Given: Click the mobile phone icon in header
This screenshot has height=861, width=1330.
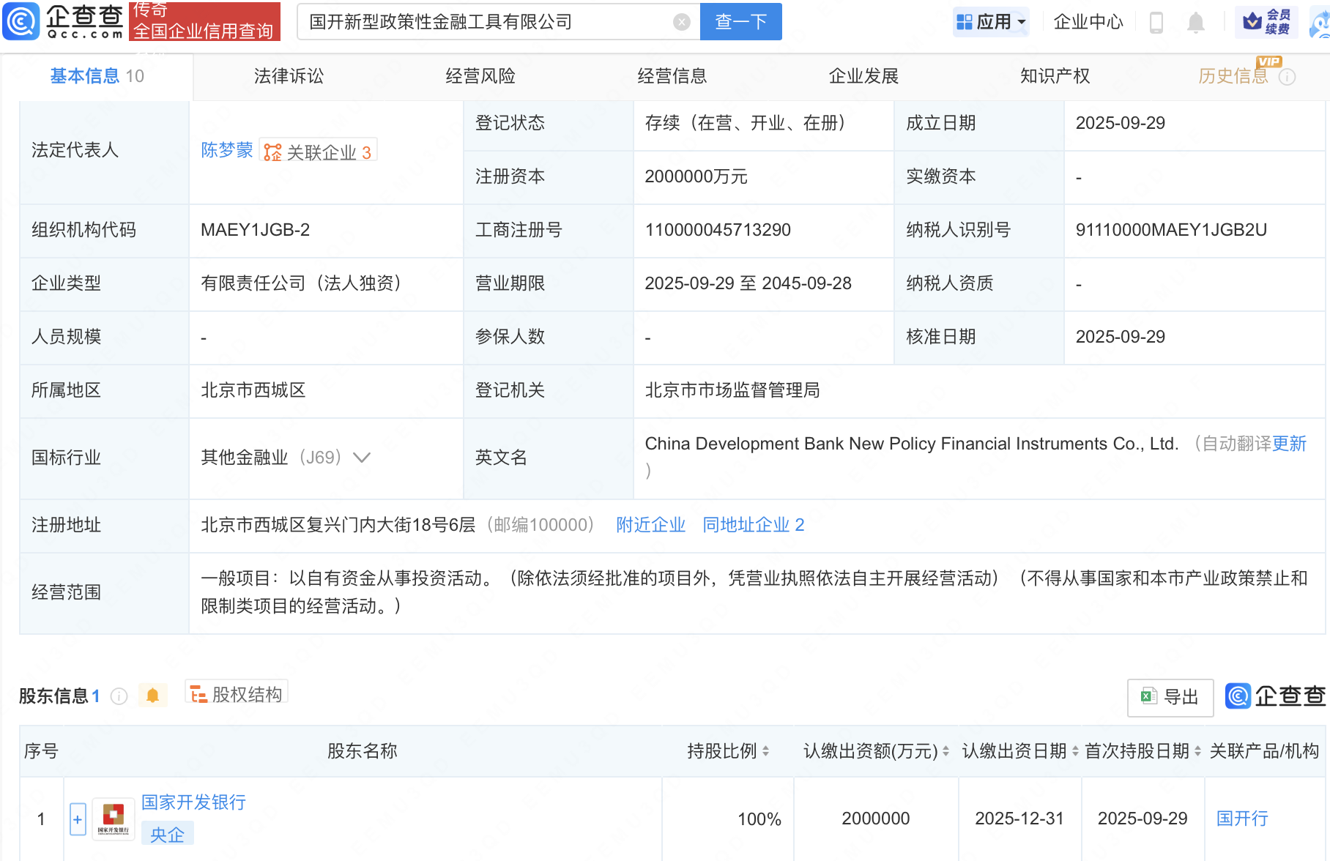Looking at the screenshot, I should [x=1156, y=23].
